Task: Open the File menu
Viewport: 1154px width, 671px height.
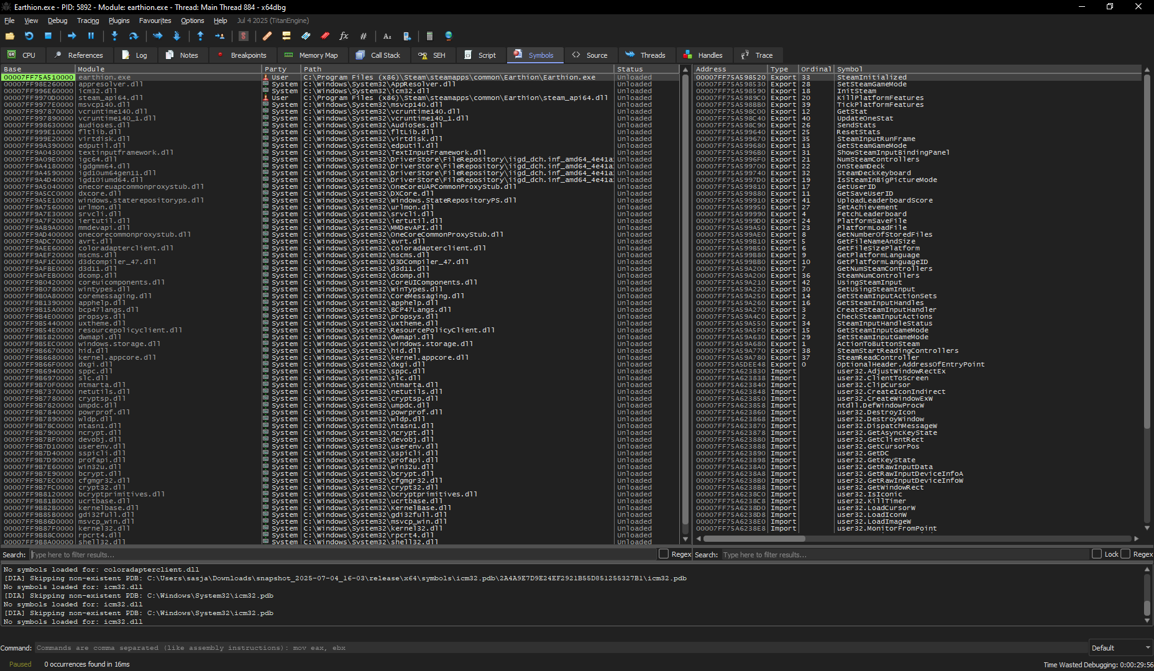Action: [9, 21]
